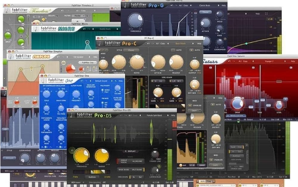Toggle MIDI Enabled in Pro-C

190,105
